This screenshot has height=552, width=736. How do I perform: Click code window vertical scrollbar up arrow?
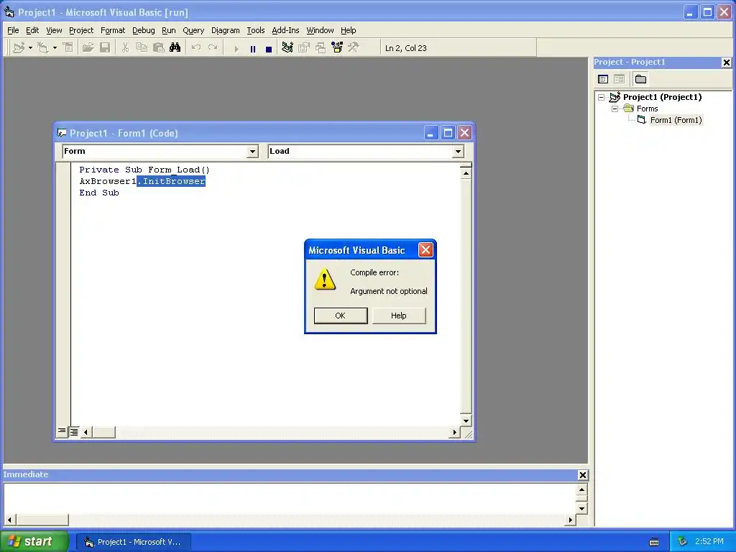tap(466, 173)
